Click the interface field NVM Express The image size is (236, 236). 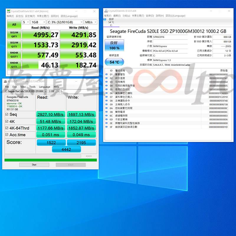pos(170,46)
